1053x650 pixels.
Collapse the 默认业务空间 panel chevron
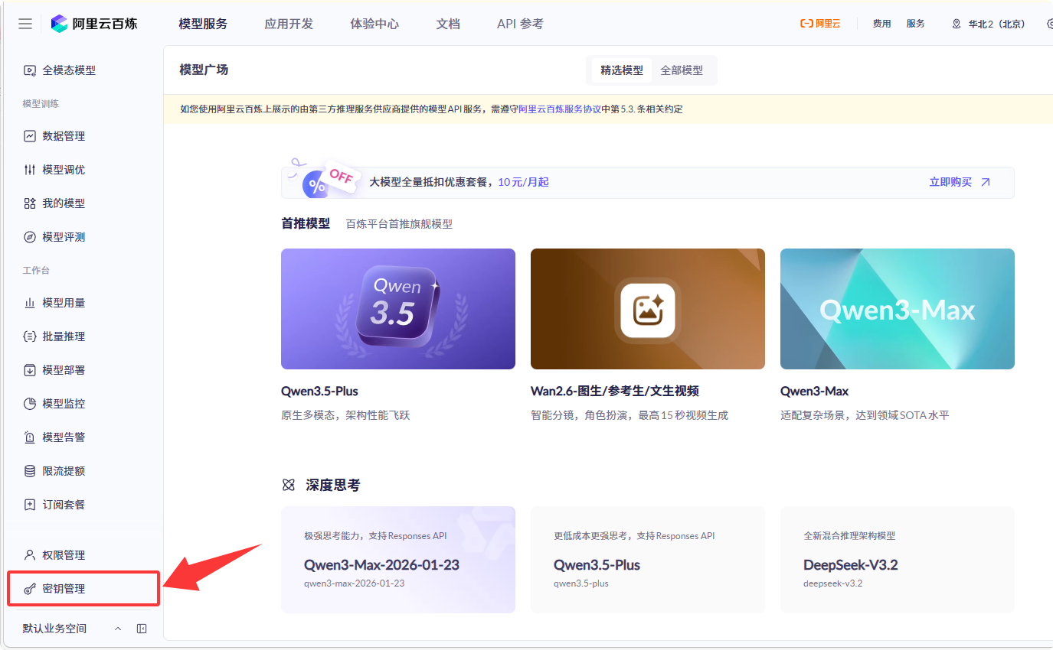tap(118, 628)
